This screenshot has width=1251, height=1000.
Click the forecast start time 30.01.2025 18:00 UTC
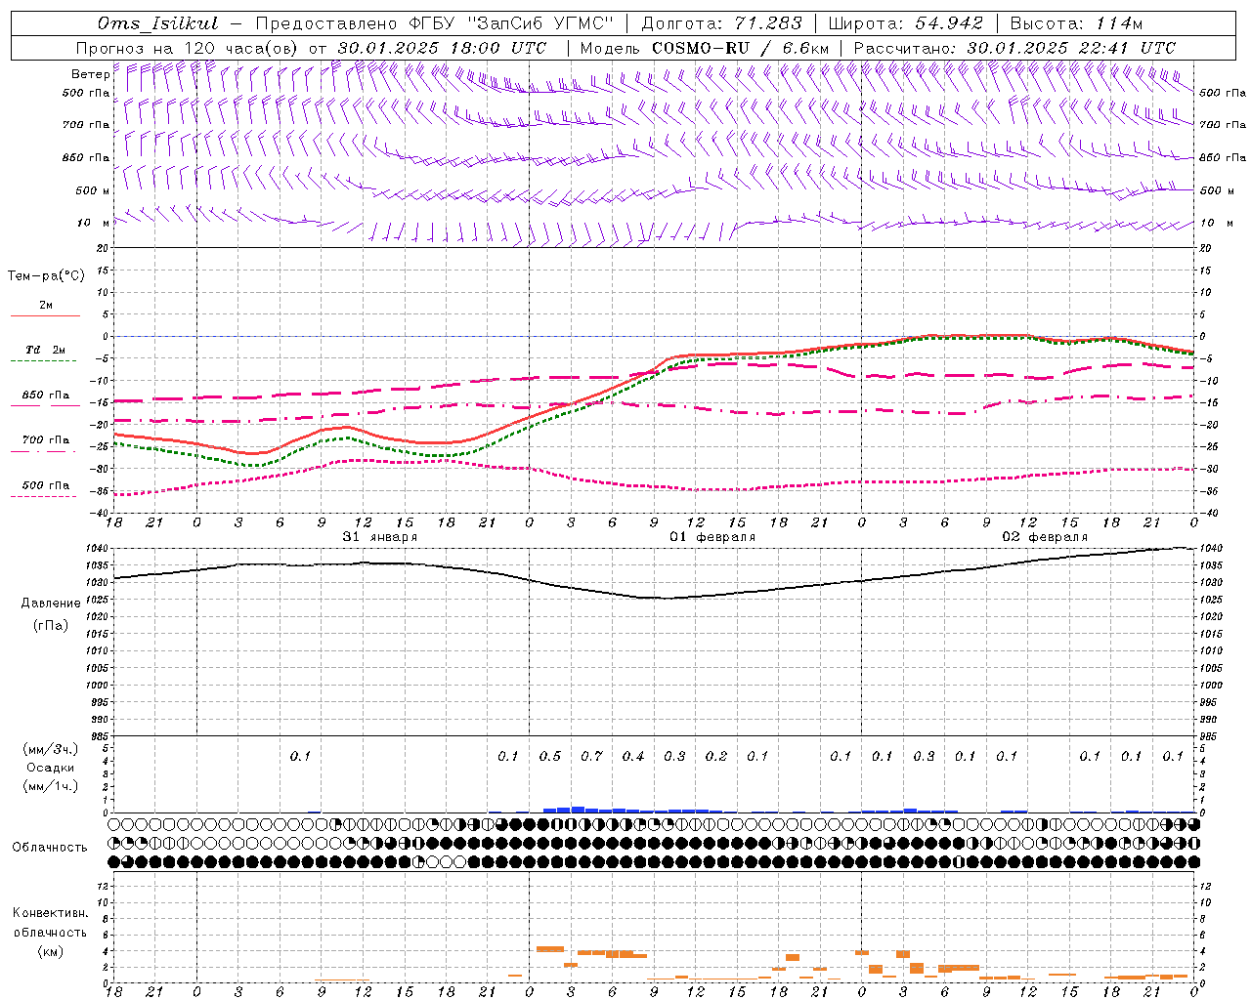click(442, 48)
